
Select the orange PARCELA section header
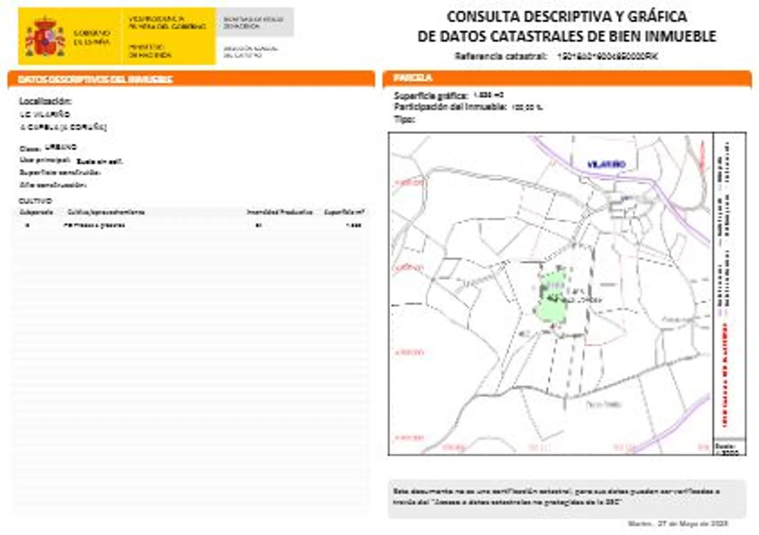point(413,78)
